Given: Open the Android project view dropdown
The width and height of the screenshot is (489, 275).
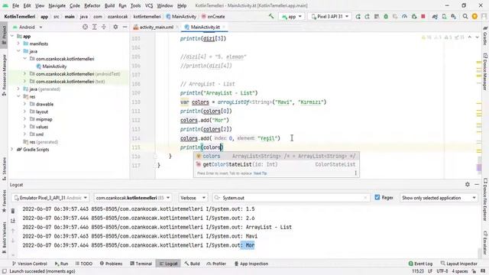Looking at the screenshot, I should pos(28,27).
